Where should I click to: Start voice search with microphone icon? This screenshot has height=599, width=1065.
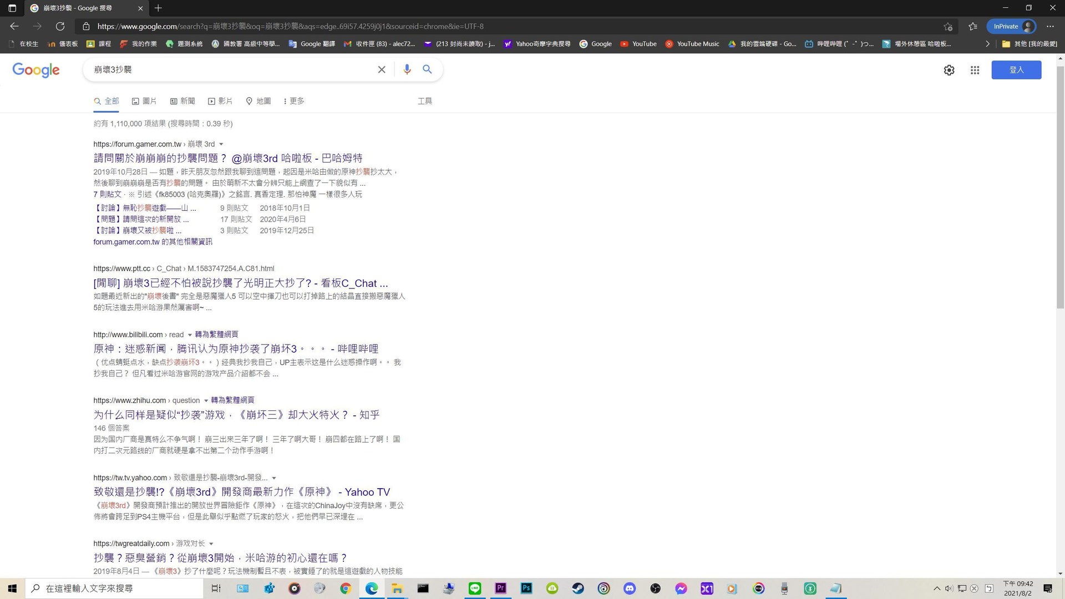tap(407, 69)
